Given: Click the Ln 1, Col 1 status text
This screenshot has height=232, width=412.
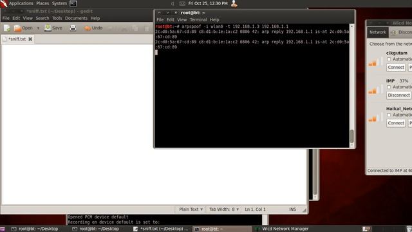Looking at the screenshot, I should click(x=255, y=209).
